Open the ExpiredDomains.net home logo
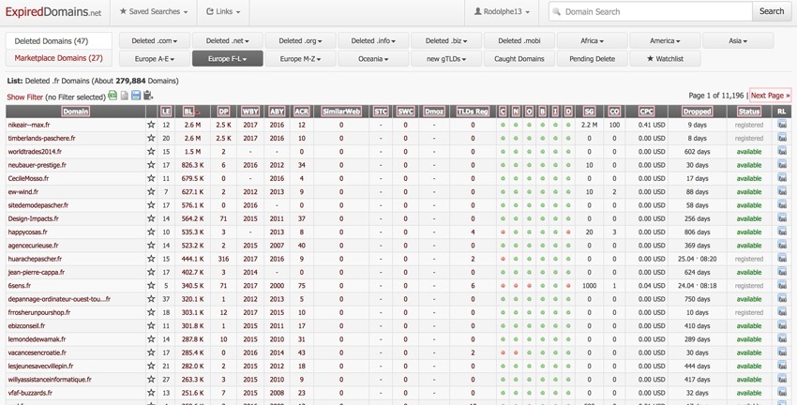The width and height of the screenshot is (797, 405). tap(53, 12)
